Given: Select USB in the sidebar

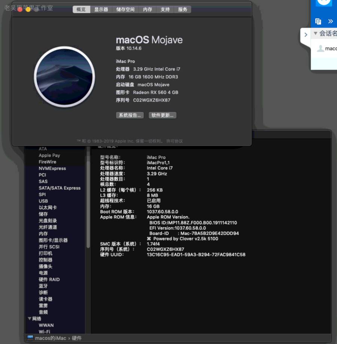Looking at the screenshot, I should point(43,201).
